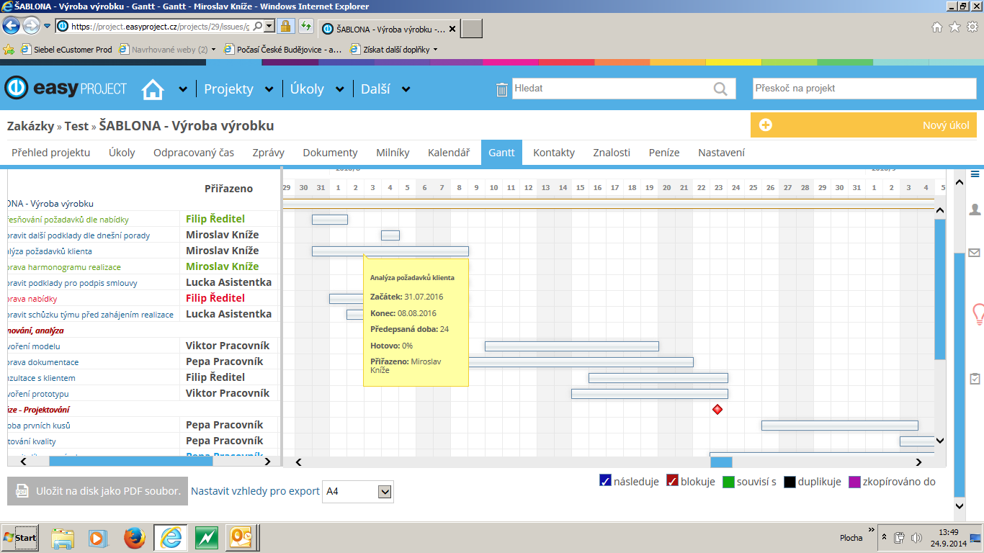Open Windows Explorer folder in taskbar

pos(63,538)
